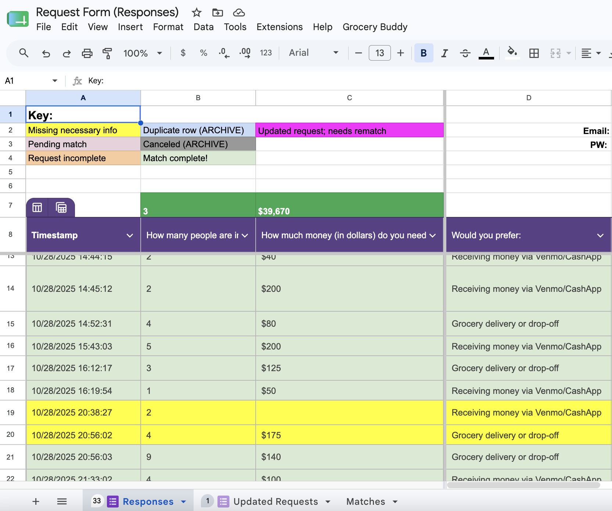Screen dimensions: 612x511
Task: Open the View menu
Action: click(x=98, y=27)
